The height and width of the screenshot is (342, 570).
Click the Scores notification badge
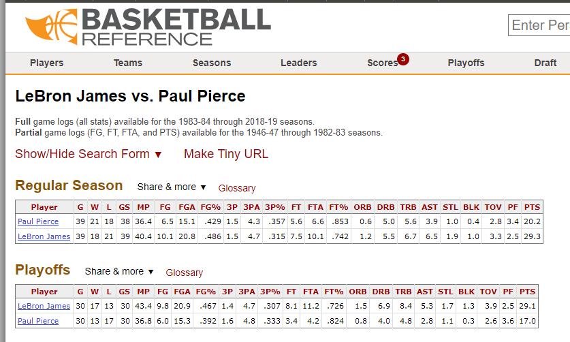click(403, 59)
